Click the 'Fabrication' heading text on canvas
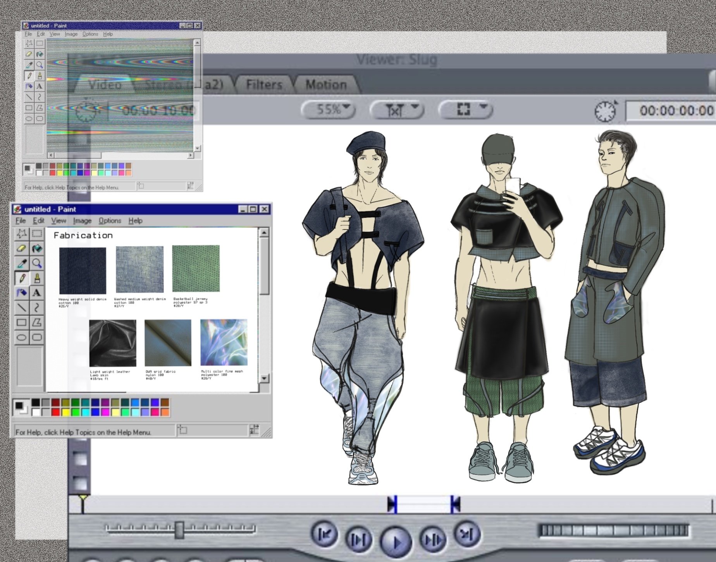This screenshot has height=562, width=716. click(x=83, y=235)
